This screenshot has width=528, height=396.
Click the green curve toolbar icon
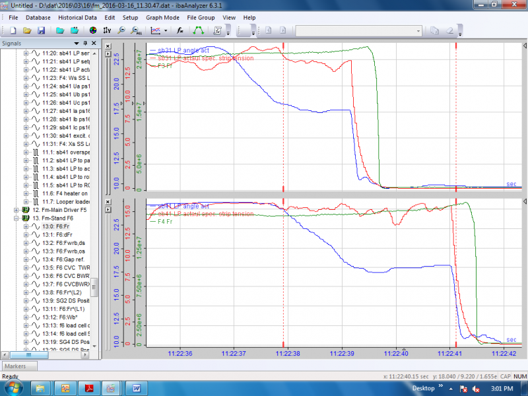coord(198,30)
